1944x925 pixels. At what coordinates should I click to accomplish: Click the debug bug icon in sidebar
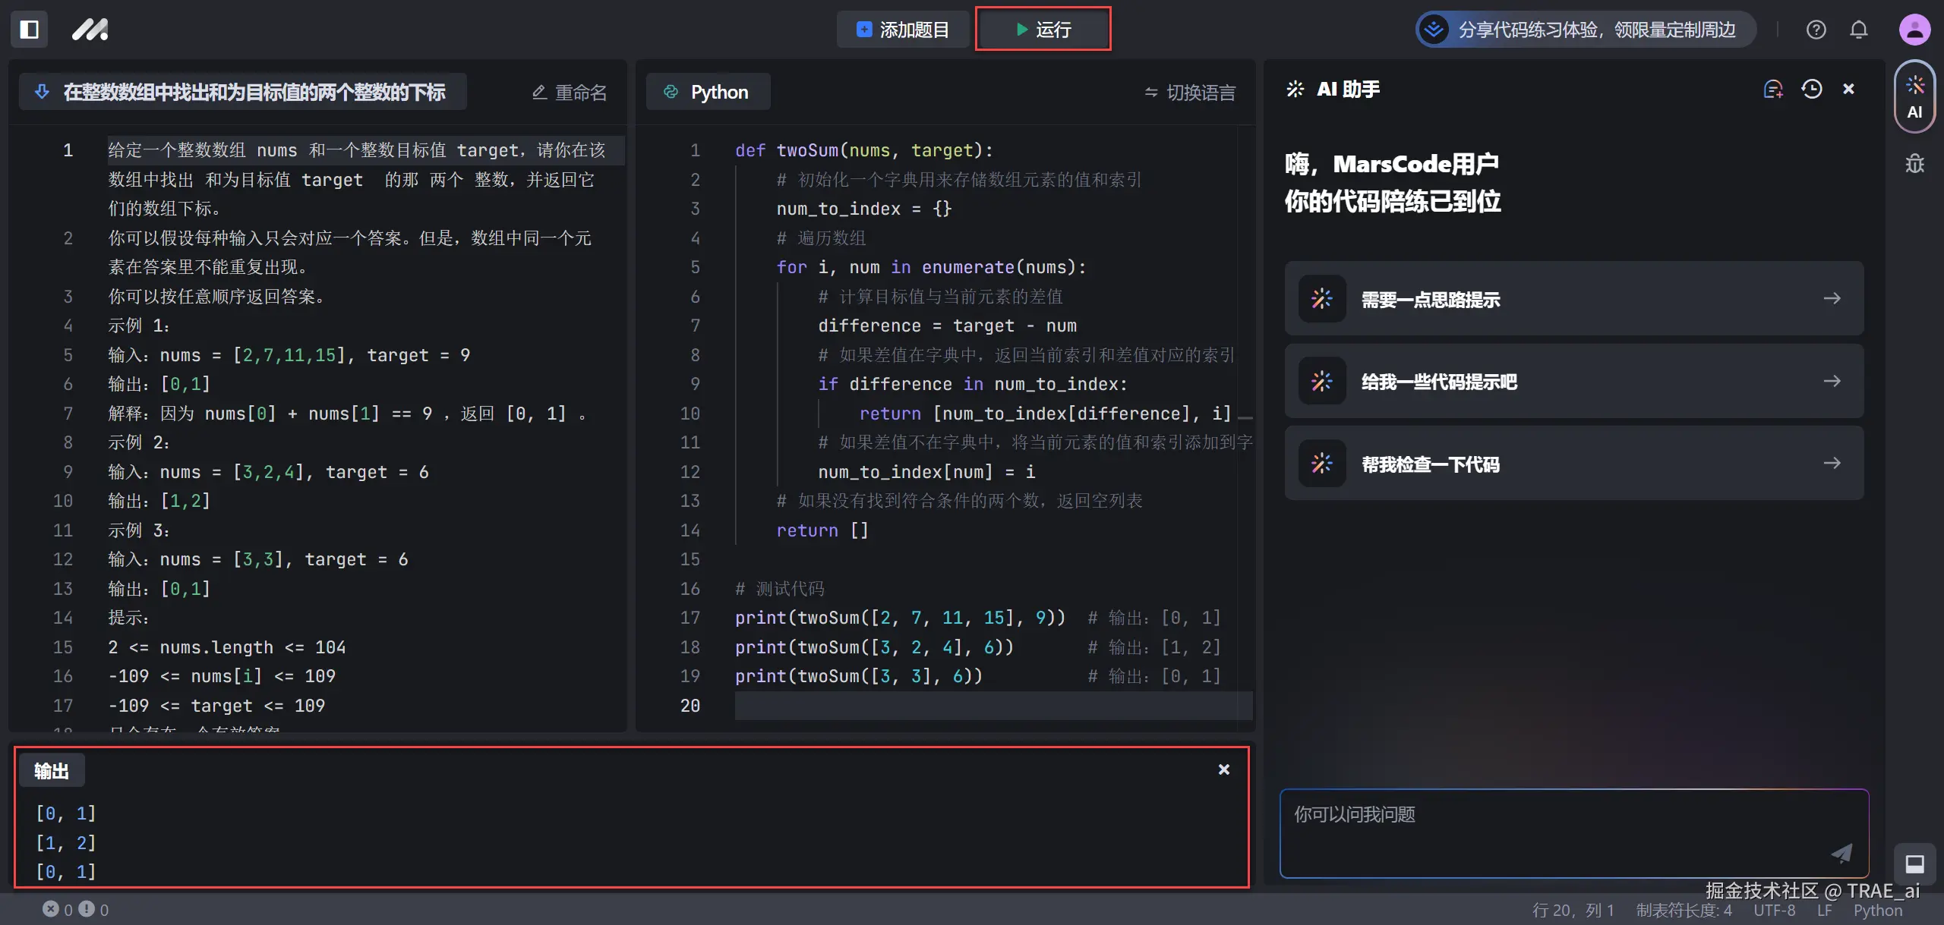coord(1914,163)
